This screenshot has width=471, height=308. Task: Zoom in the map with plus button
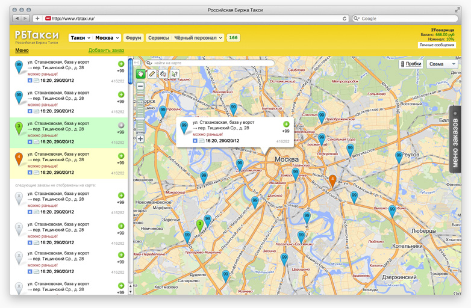point(140,138)
